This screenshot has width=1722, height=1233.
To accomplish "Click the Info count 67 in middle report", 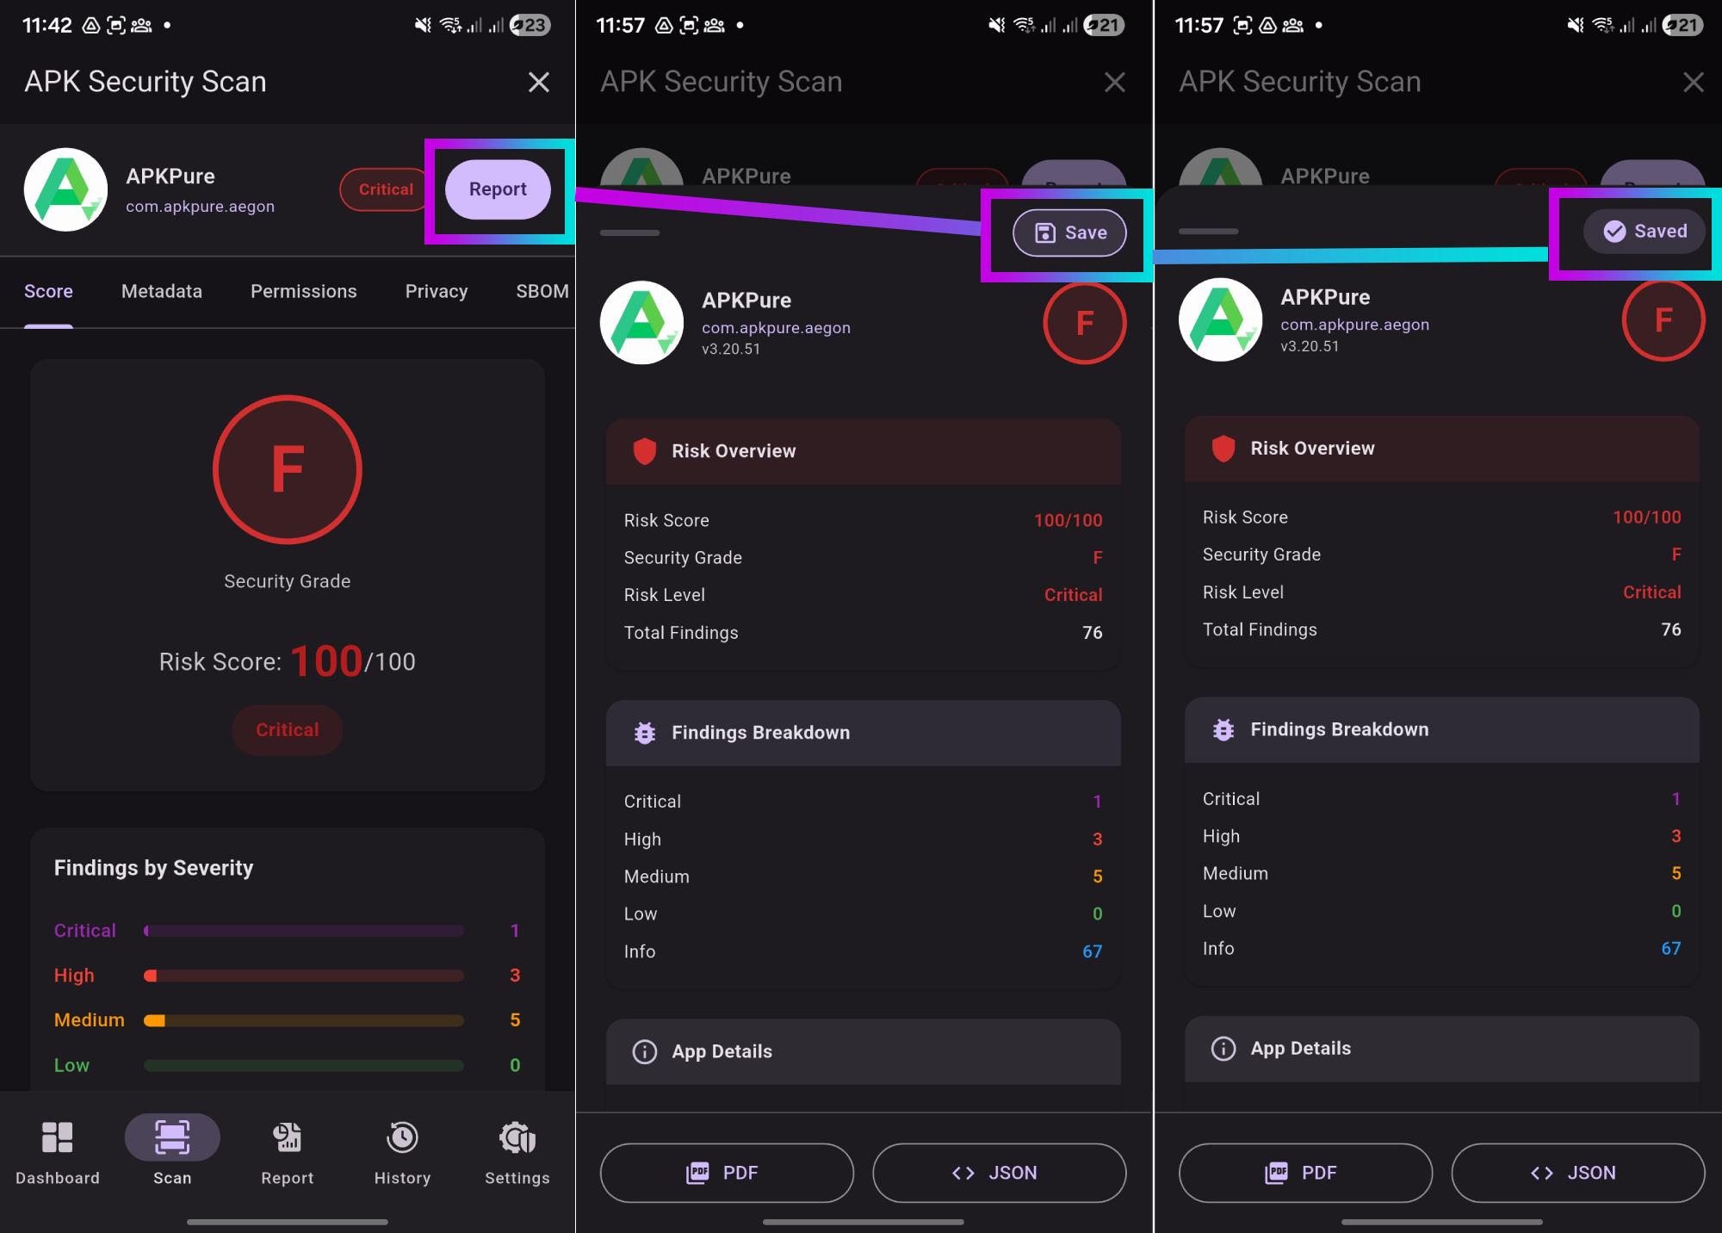I will click(1092, 951).
